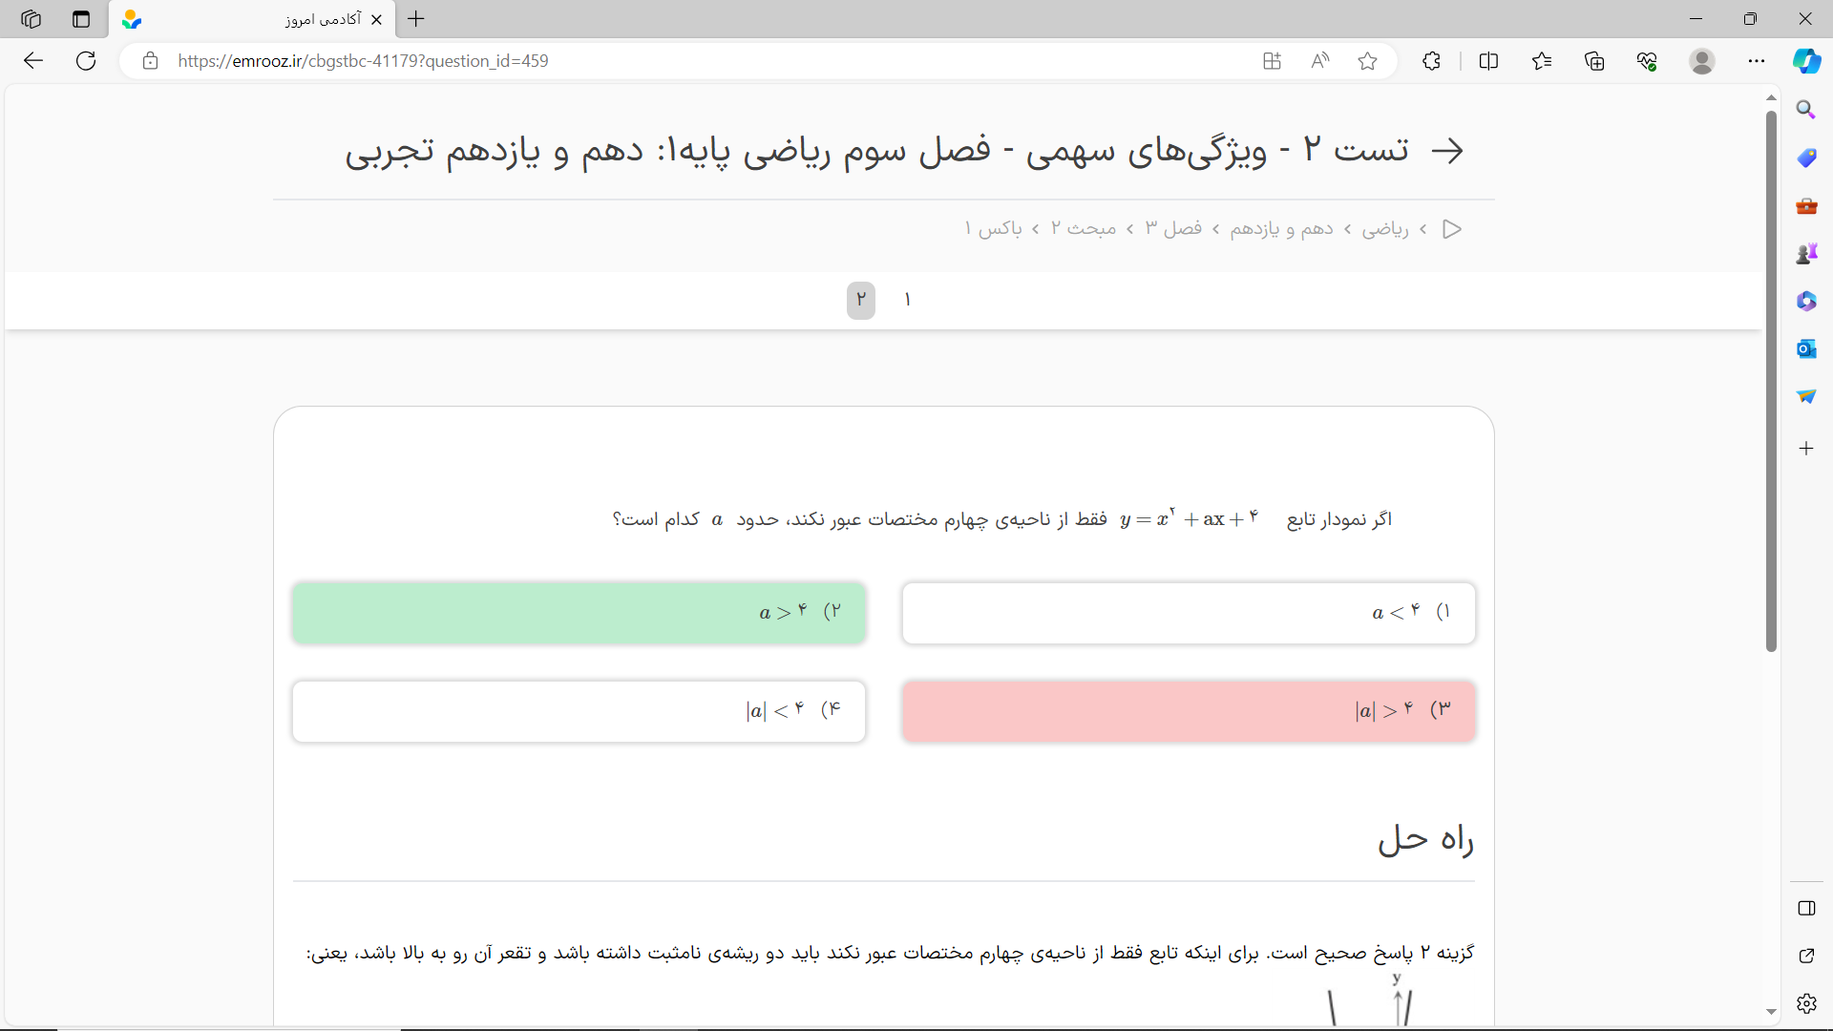Select green answer option 2, a > 4

point(579,613)
